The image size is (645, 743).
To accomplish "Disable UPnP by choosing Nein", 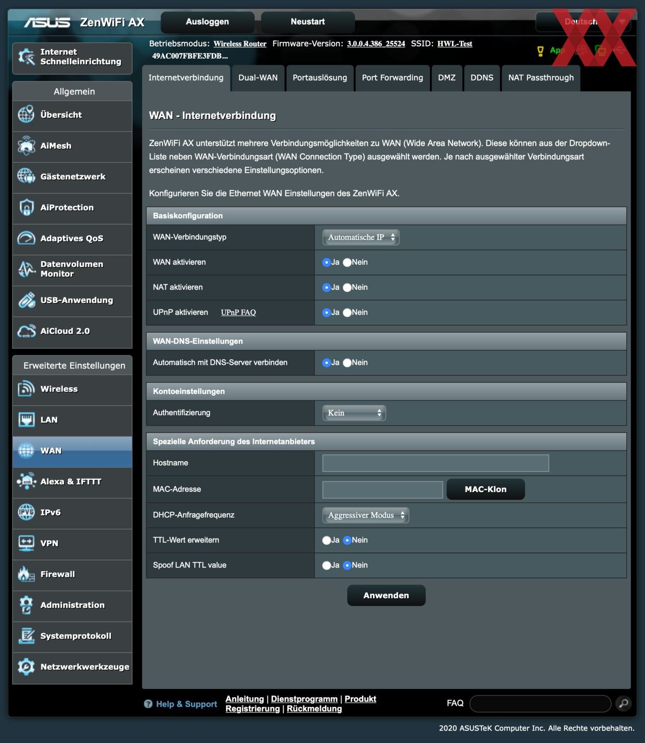I will 347,313.
